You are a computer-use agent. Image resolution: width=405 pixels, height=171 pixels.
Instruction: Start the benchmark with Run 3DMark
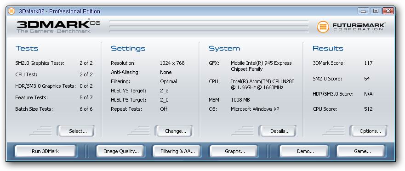(45, 151)
